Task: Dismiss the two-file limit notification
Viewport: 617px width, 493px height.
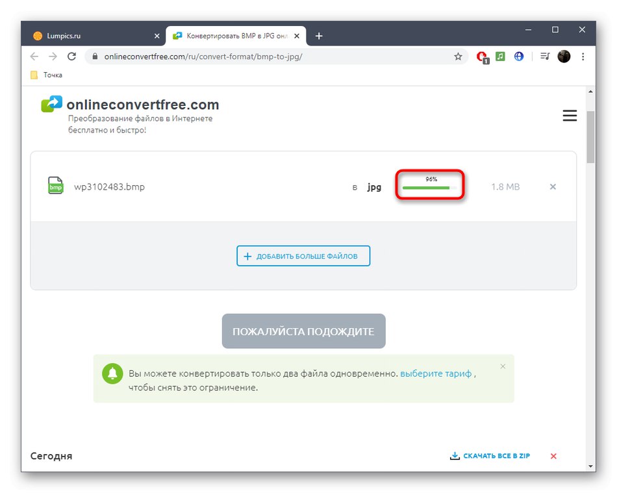Action: 503,366
